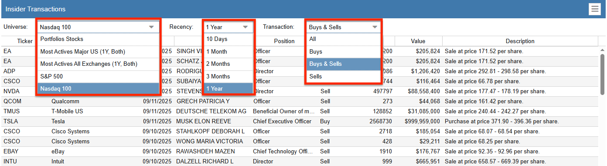Click 497797 shares cell
Image resolution: width=607 pixels, height=166 pixels.
(382, 91)
